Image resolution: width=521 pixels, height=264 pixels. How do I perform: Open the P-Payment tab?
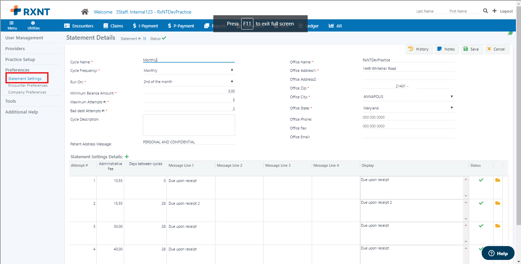(181, 26)
